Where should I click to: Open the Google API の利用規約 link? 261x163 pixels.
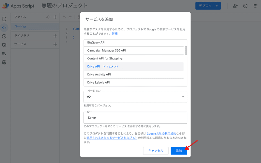tap(161, 134)
